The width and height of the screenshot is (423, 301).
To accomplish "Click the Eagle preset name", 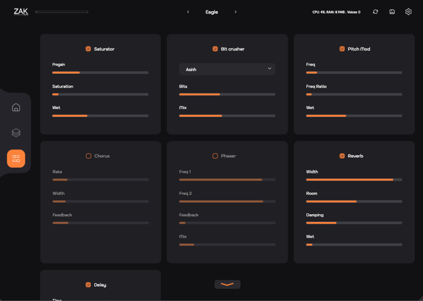I will (211, 12).
